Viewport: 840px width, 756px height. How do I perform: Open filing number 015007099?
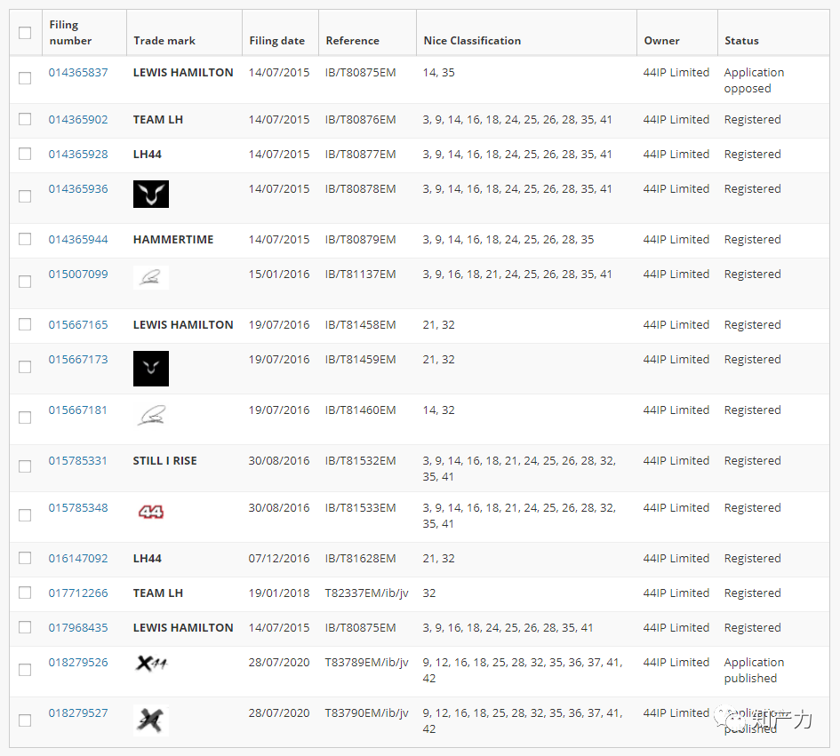[78, 275]
